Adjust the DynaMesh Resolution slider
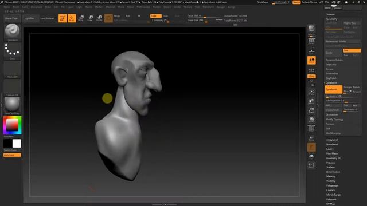Image resolution: width=367 pixels, height=206 pixels. click(343, 96)
